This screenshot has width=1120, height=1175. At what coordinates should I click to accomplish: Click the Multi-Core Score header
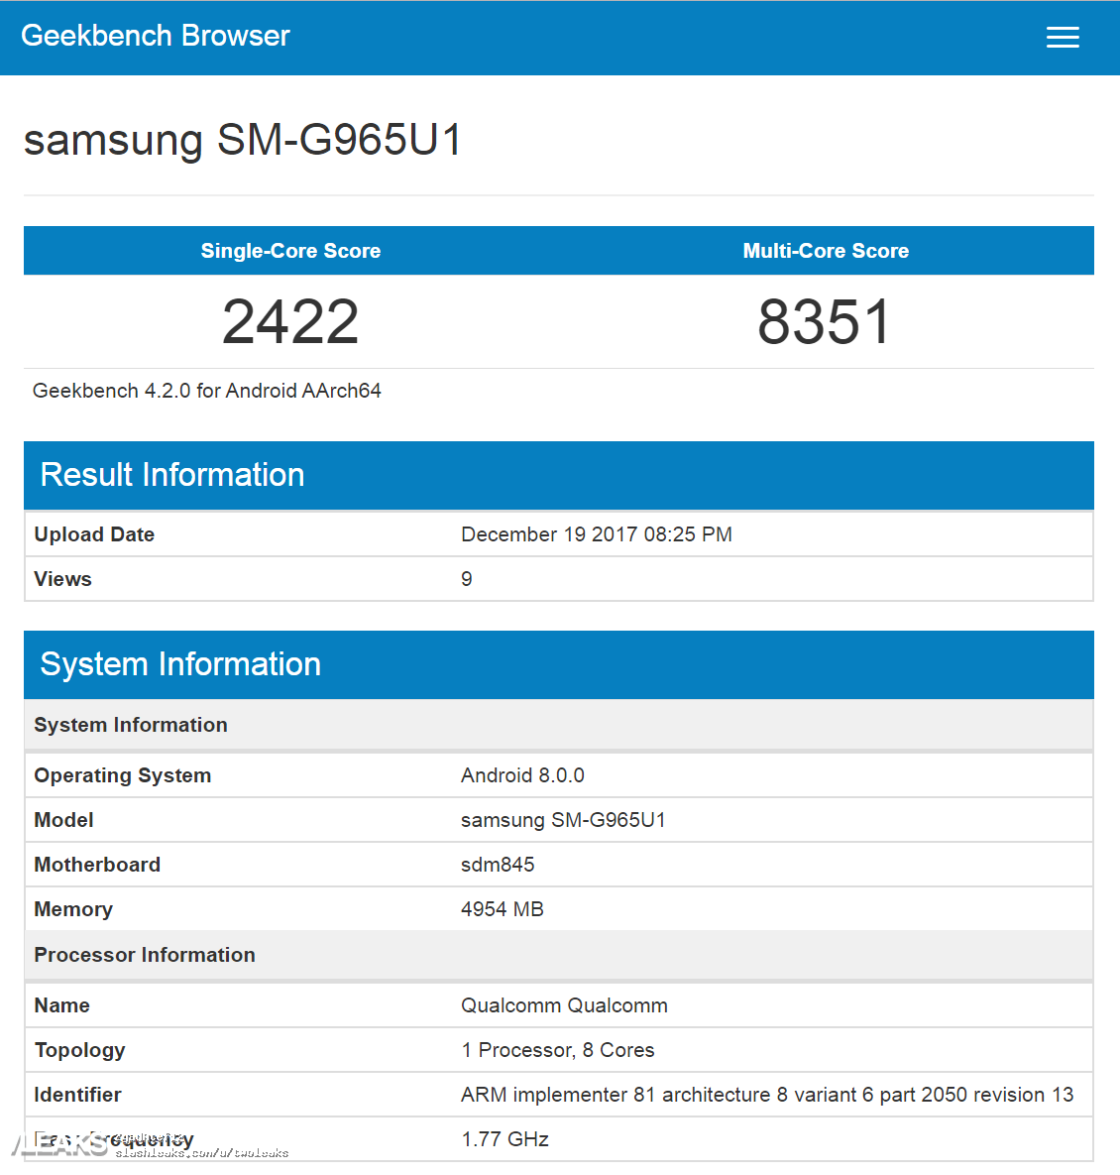pos(826,251)
